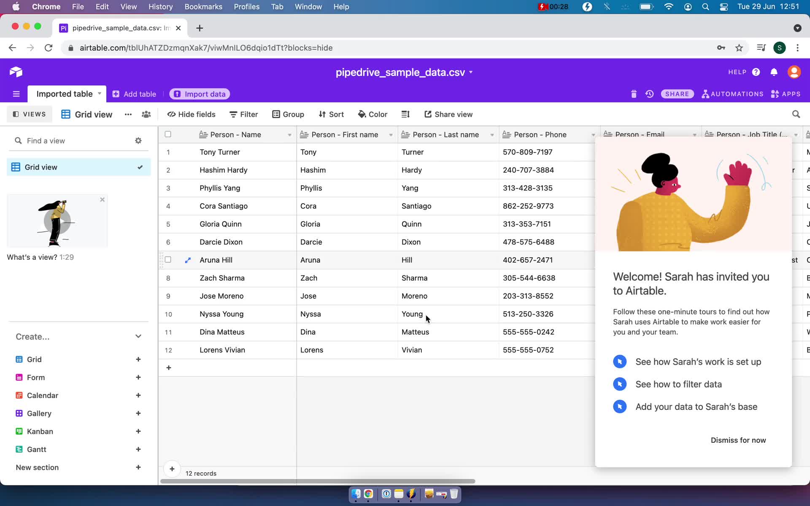Open the Bookmarks menu in menu bar
This screenshot has height=506, width=810.
click(203, 7)
